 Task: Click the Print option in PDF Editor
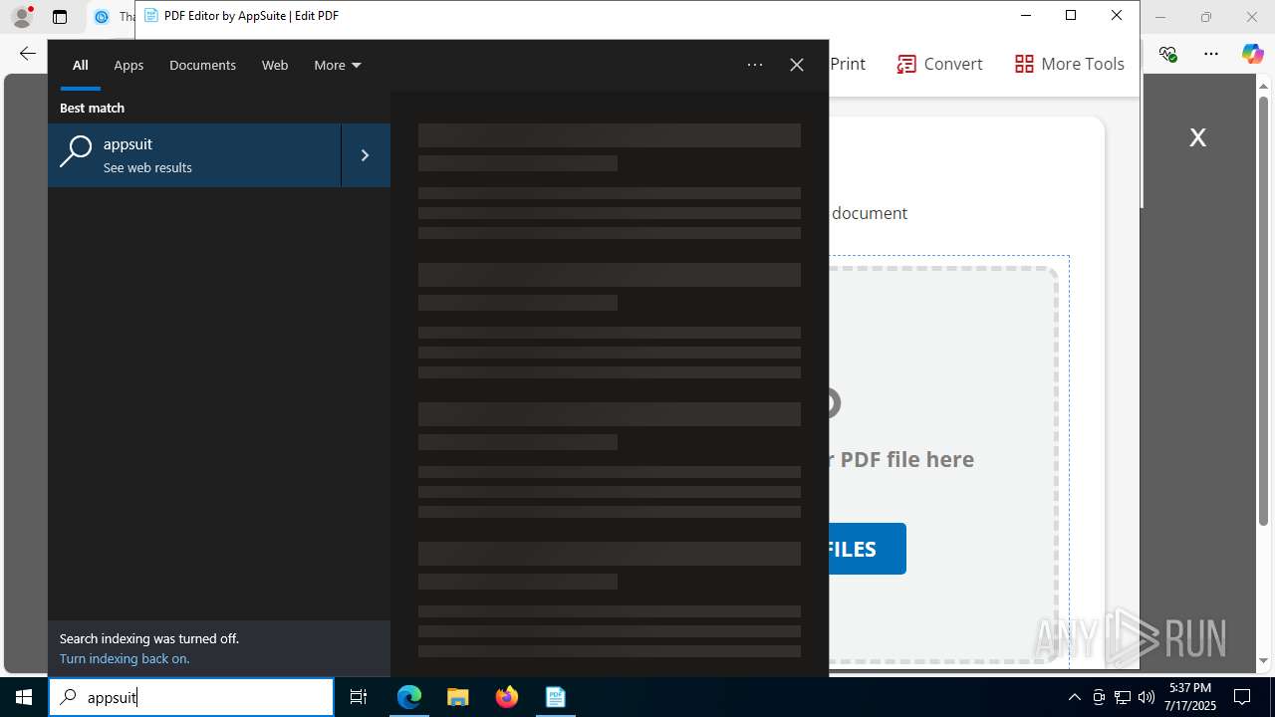coord(848,64)
